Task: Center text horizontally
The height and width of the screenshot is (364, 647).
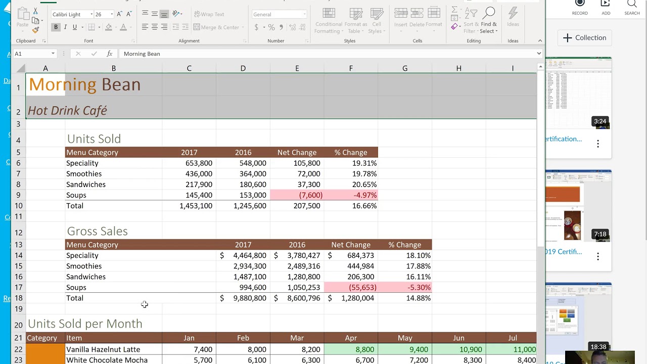Action: click(155, 27)
